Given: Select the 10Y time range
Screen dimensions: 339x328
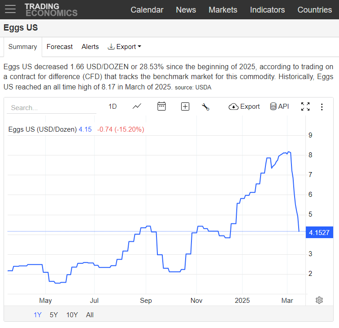Looking at the screenshot, I should point(72,315).
